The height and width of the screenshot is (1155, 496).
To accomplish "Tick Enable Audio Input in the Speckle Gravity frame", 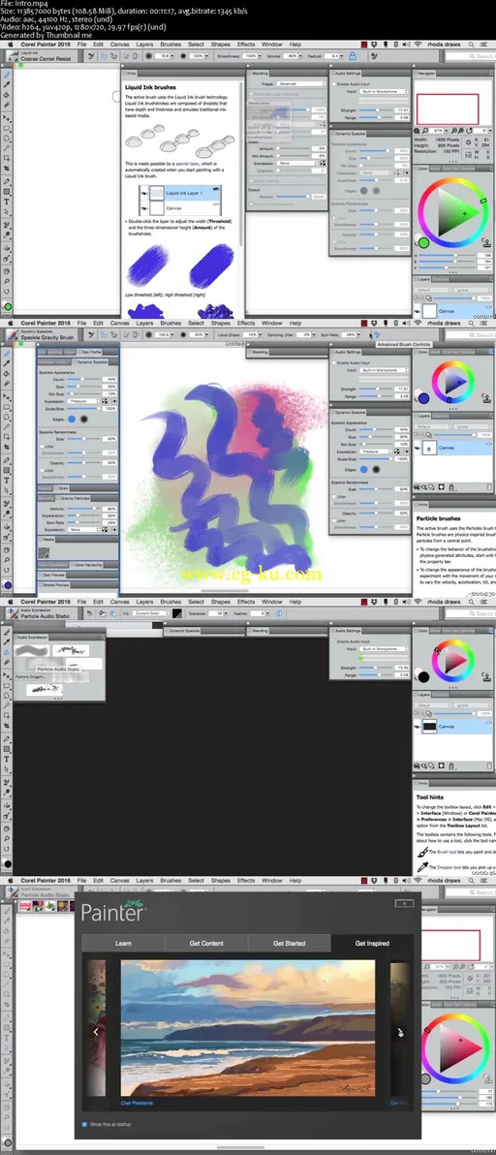I will (x=334, y=362).
